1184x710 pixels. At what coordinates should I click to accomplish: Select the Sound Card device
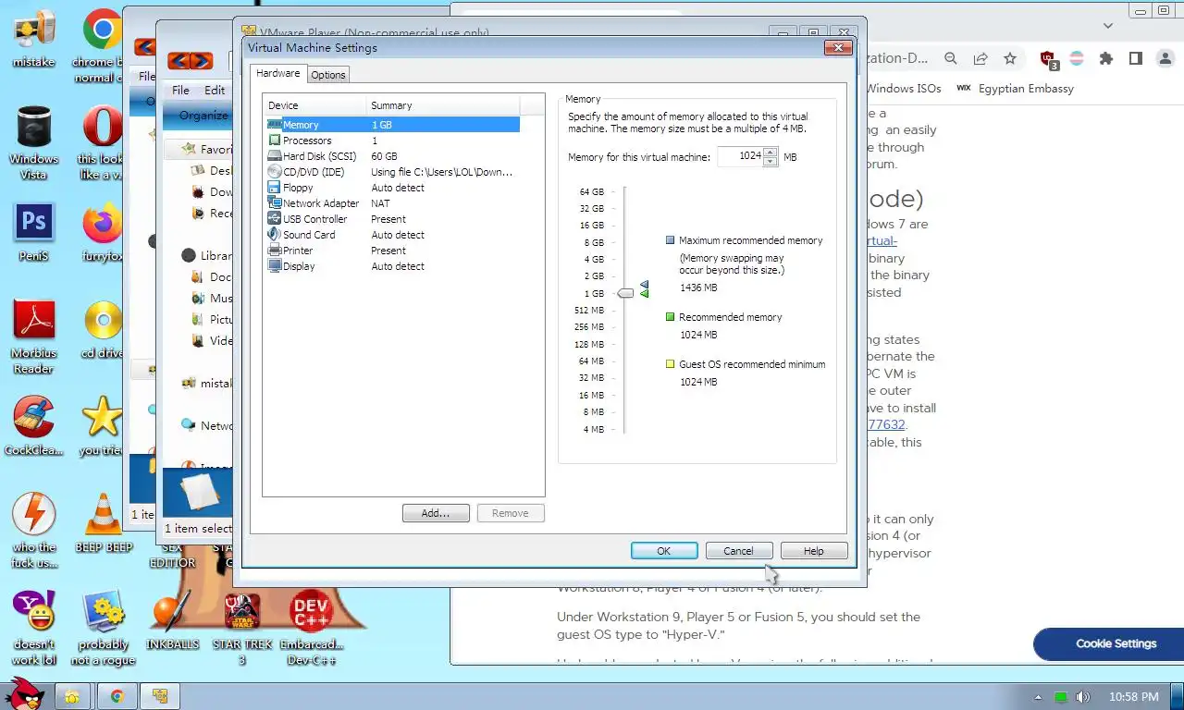392,235
